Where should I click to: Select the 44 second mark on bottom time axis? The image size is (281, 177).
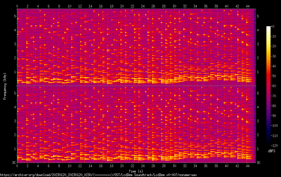[248, 166]
